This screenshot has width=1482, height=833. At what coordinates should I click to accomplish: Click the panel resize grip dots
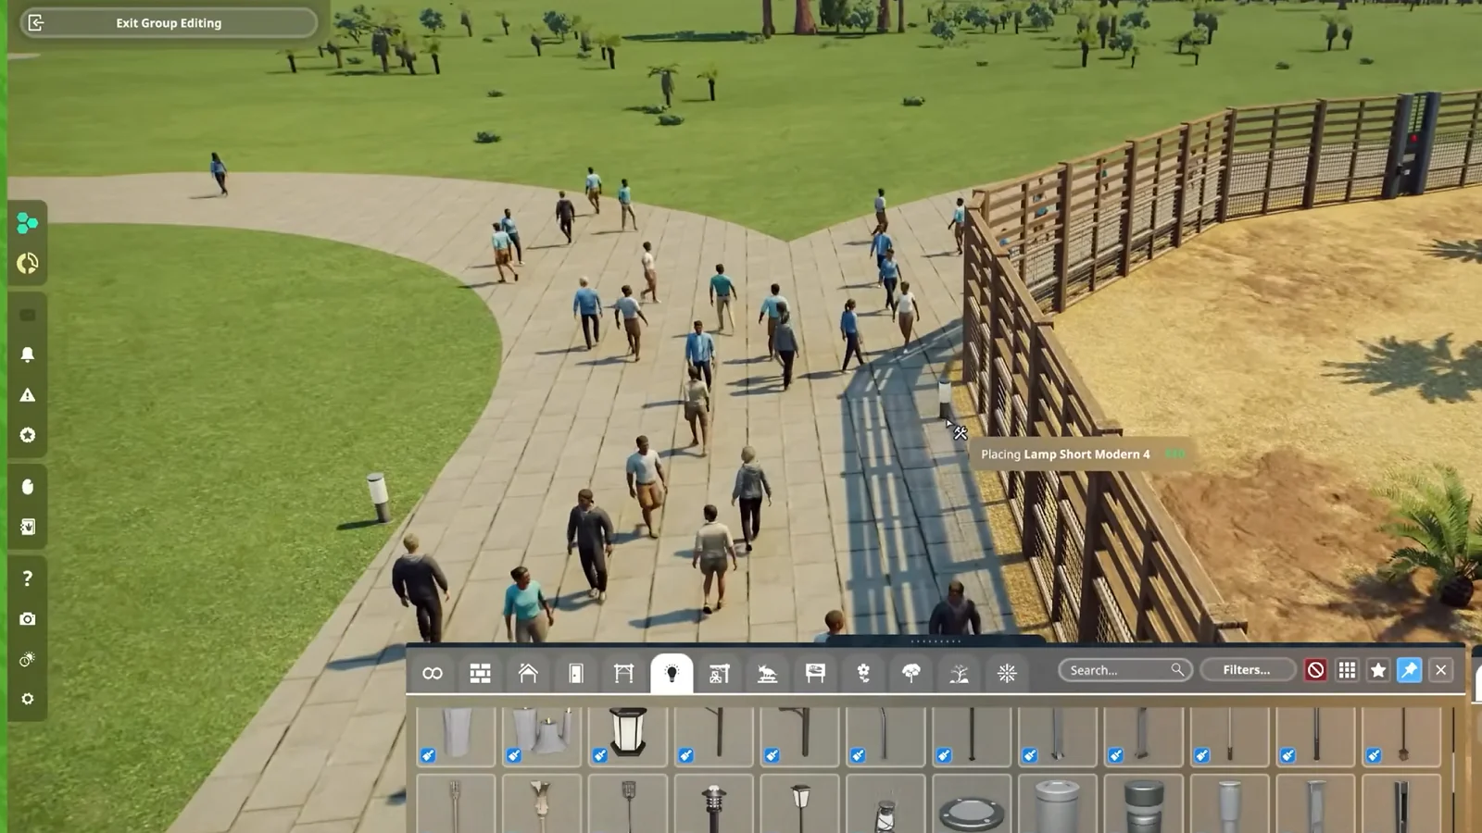[936, 640]
